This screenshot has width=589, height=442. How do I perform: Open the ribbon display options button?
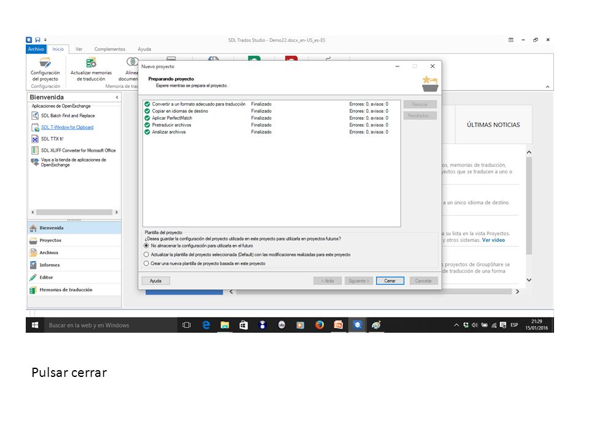click(x=511, y=40)
